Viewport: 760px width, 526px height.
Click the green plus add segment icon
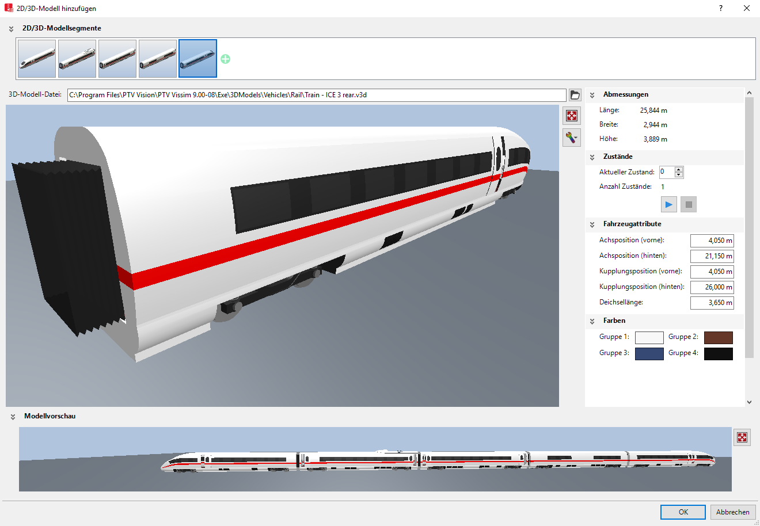(x=225, y=59)
